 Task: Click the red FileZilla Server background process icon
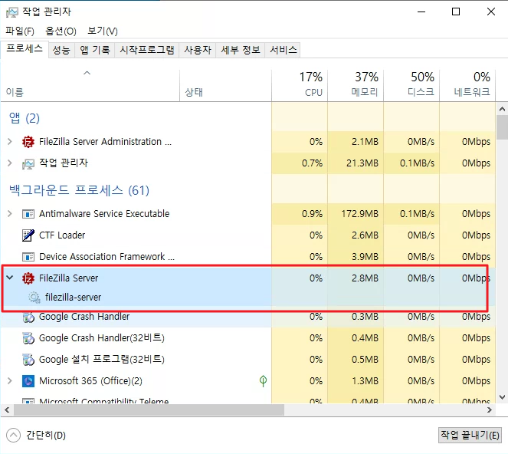[x=28, y=278]
